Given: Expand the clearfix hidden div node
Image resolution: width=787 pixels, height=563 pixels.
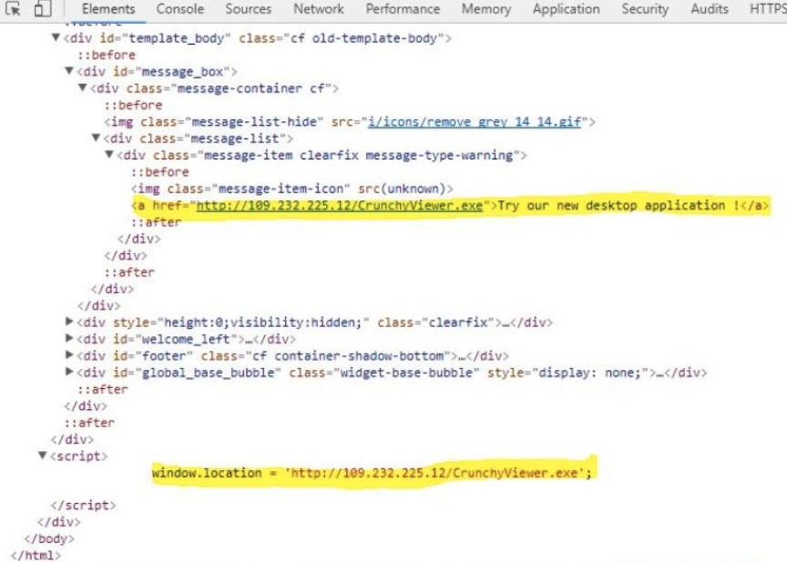Looking at the screenshot, I should tap(69, 322).
